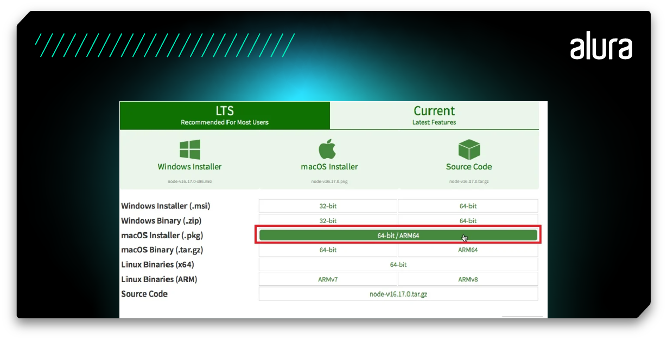Click the Source Code row label
This screenshot has height=340, width=667.
144,294
